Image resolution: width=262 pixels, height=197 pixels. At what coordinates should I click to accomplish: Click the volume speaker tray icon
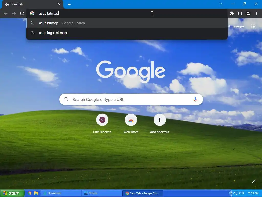(242, 193)
